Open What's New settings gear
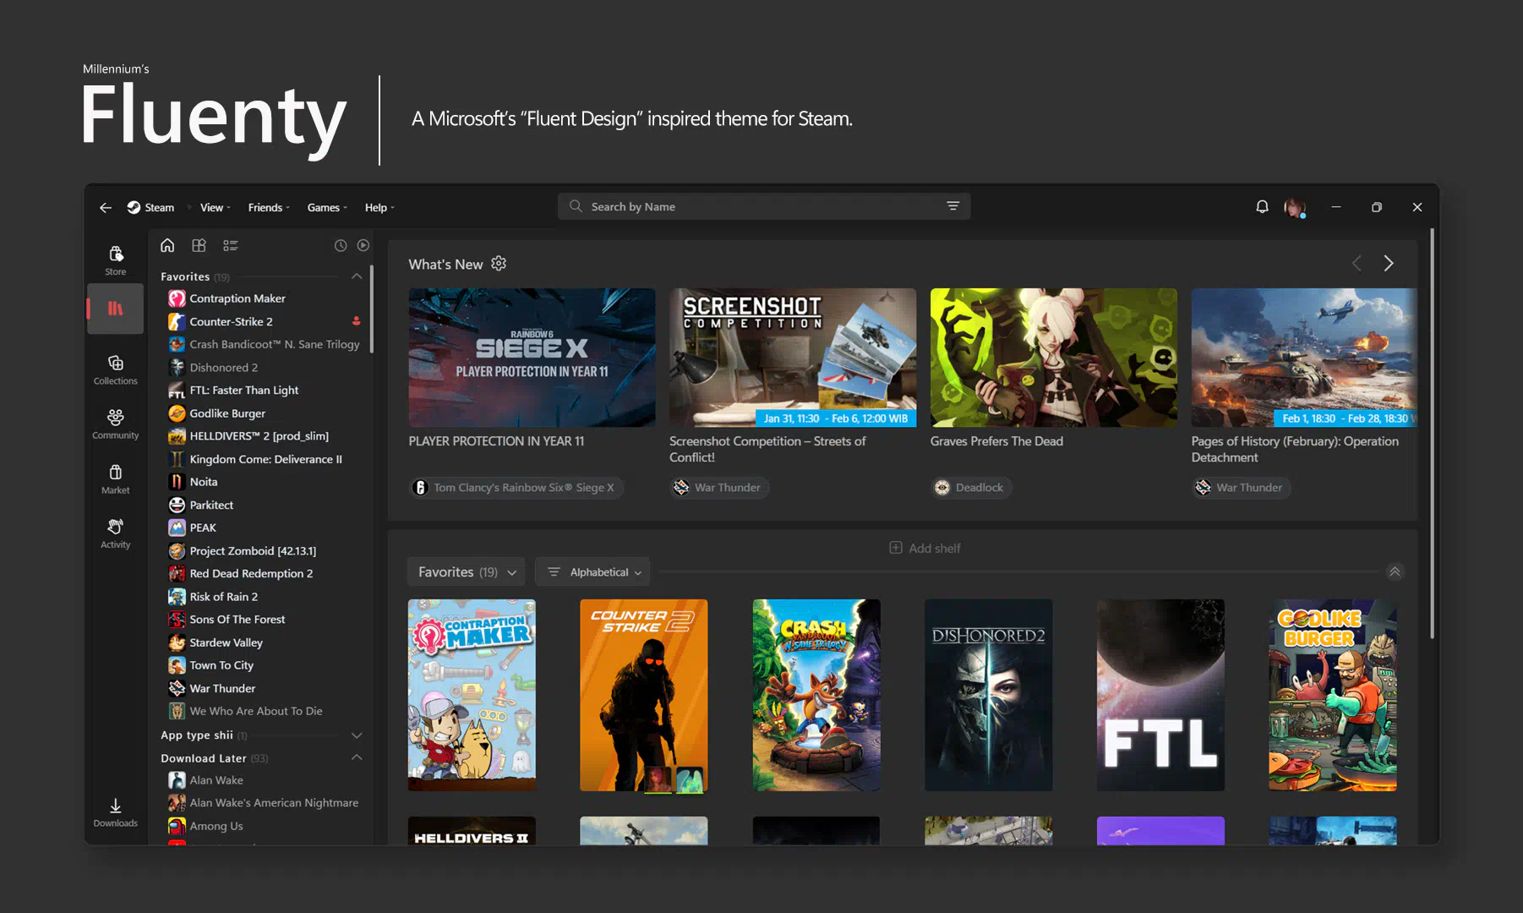The height and width of the screenshot is (913, 1523). point(499,264)
